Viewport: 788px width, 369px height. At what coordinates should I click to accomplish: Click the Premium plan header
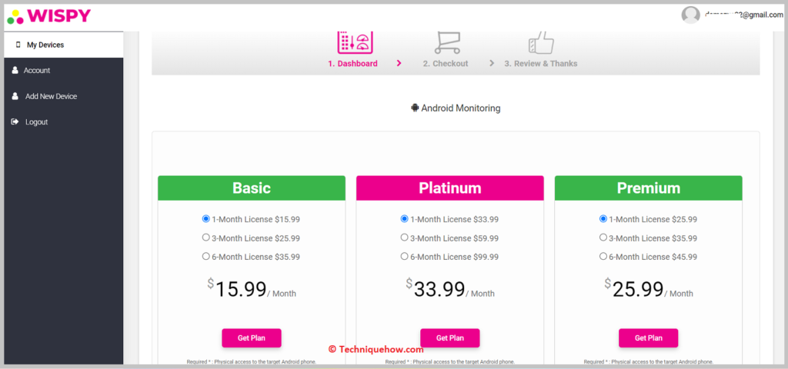click(x=648, y=188)
